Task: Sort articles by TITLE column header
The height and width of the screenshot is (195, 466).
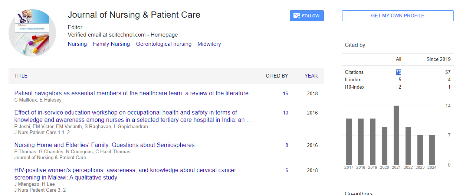Action: pyautogui.click(x=21, y=76)
